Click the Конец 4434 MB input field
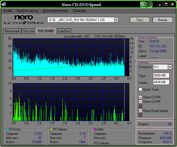Viewport: 177px width, 147px height. [x=161, y=82]
